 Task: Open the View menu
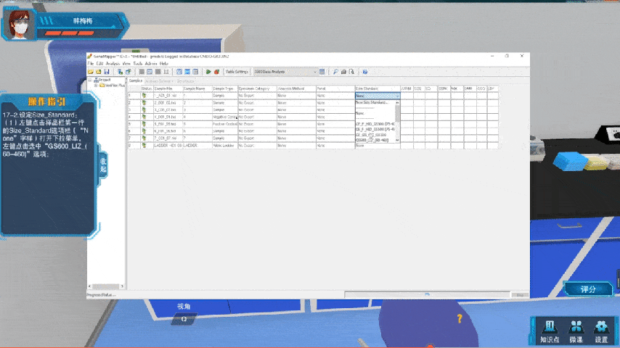[126, 64]
